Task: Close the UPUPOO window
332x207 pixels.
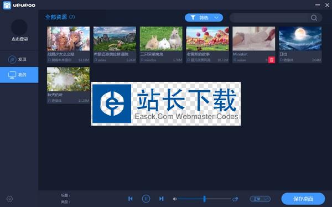Action: click(328, 5)
